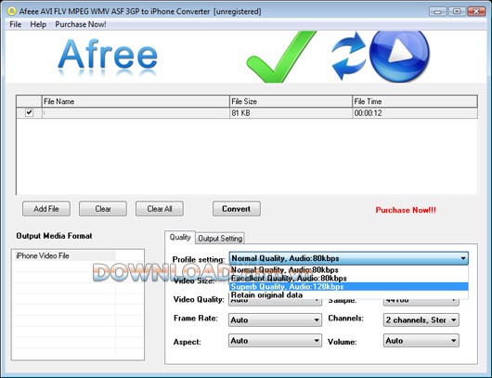Click the 00:00:12 file time cell
The width and height of the screenshot is (492, 378).
415,113
